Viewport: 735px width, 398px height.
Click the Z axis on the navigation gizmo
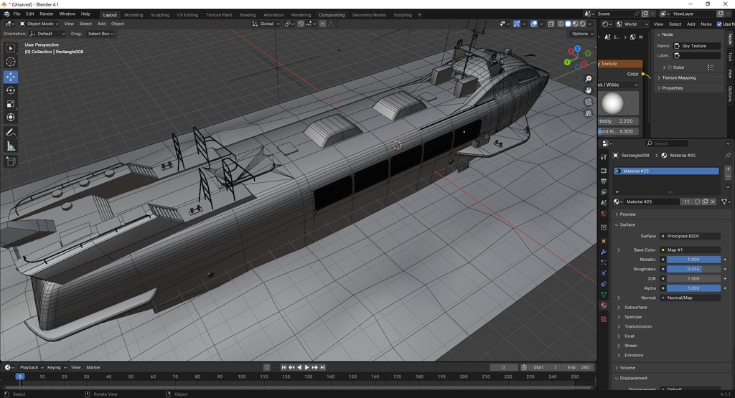[x=578, y=49]
